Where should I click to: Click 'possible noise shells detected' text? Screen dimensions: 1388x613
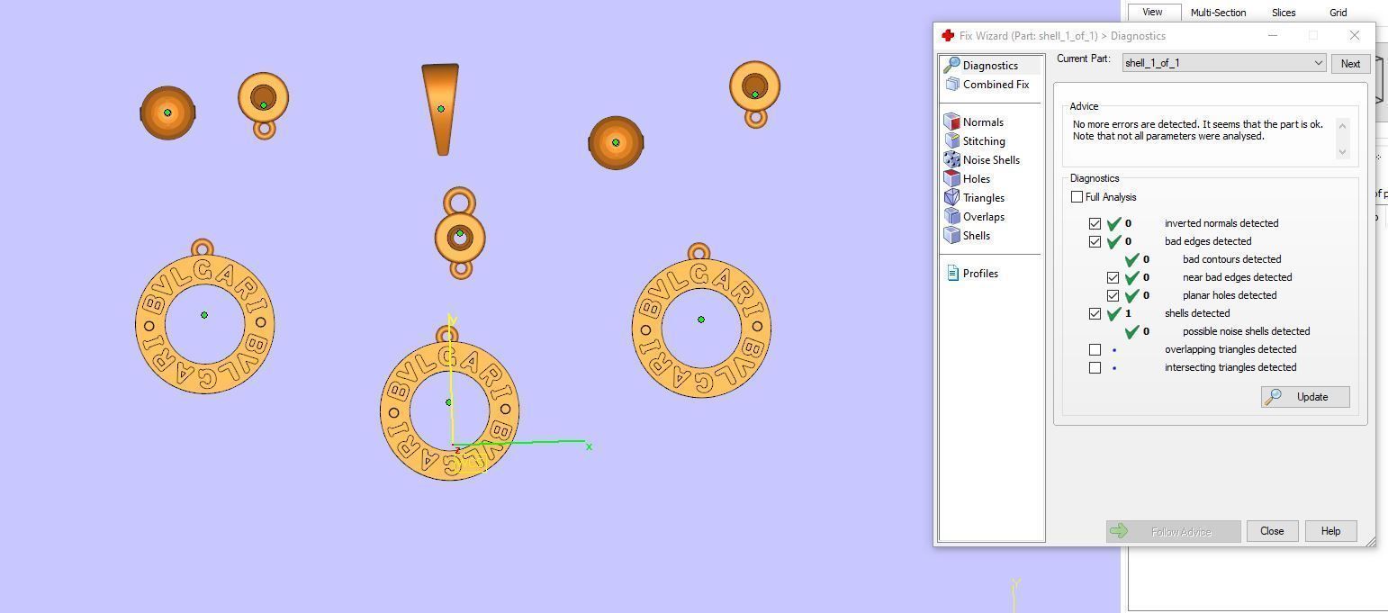pos(1246,331)
